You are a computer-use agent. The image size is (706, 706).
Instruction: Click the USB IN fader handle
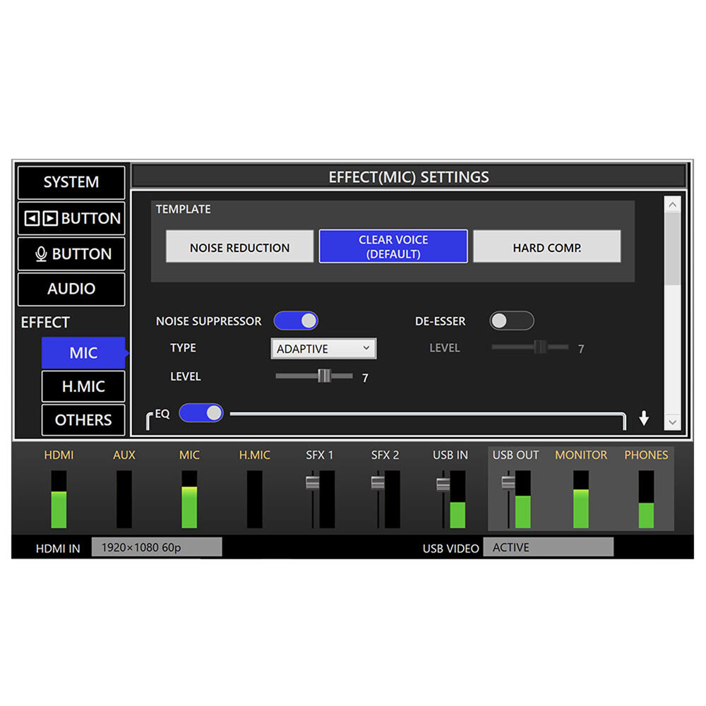(x=443, y=484)
